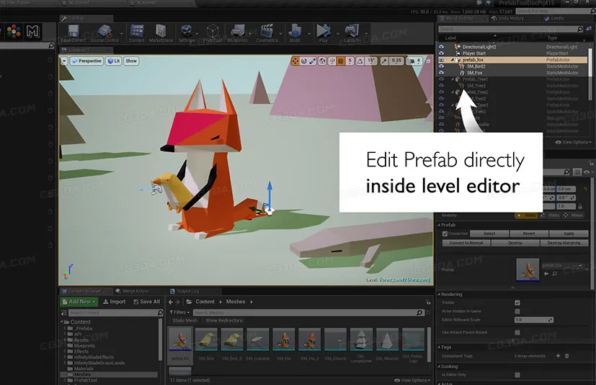Open the Cinematics toolbar icon

(x=267, y=33)
